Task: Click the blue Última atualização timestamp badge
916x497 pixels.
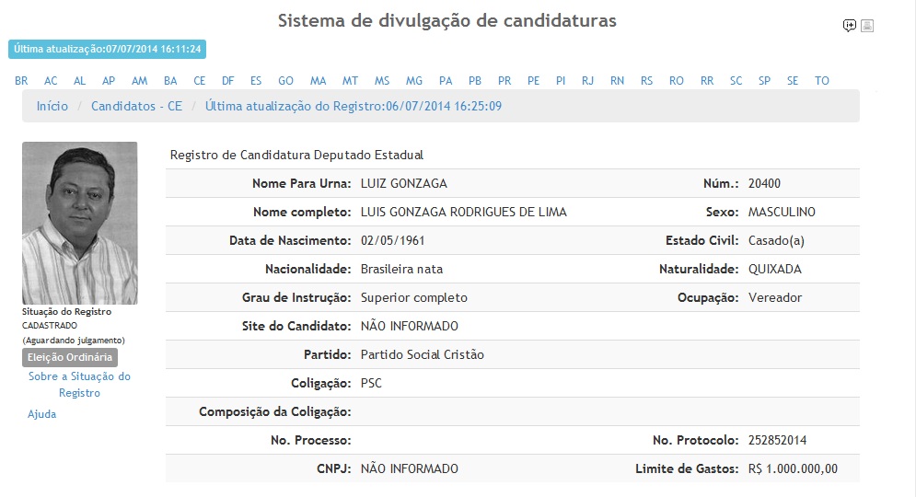Action: click(107, 49)
